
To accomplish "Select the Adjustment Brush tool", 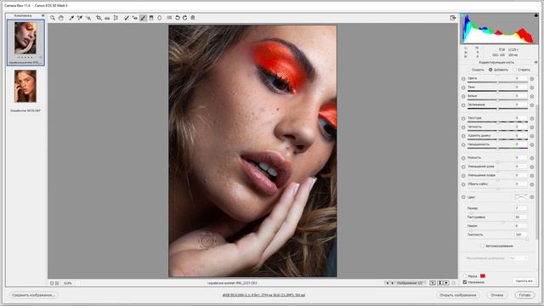I will tap(143, 18).
